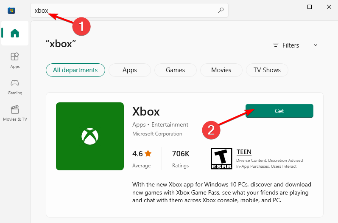This screenshot has width=338, height=223.
Task: Click the Get button for Xbox
Action: (x=279, y=111)
